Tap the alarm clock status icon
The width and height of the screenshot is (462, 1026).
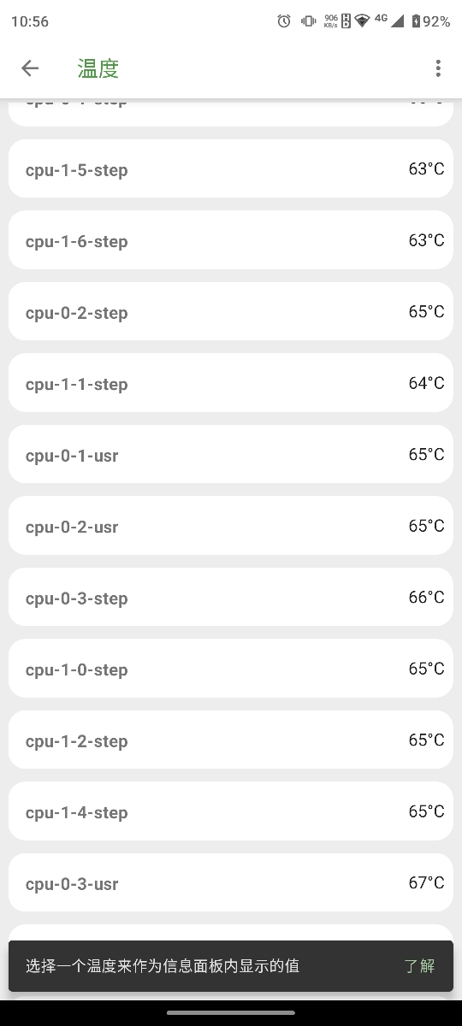tap(284, 21)
